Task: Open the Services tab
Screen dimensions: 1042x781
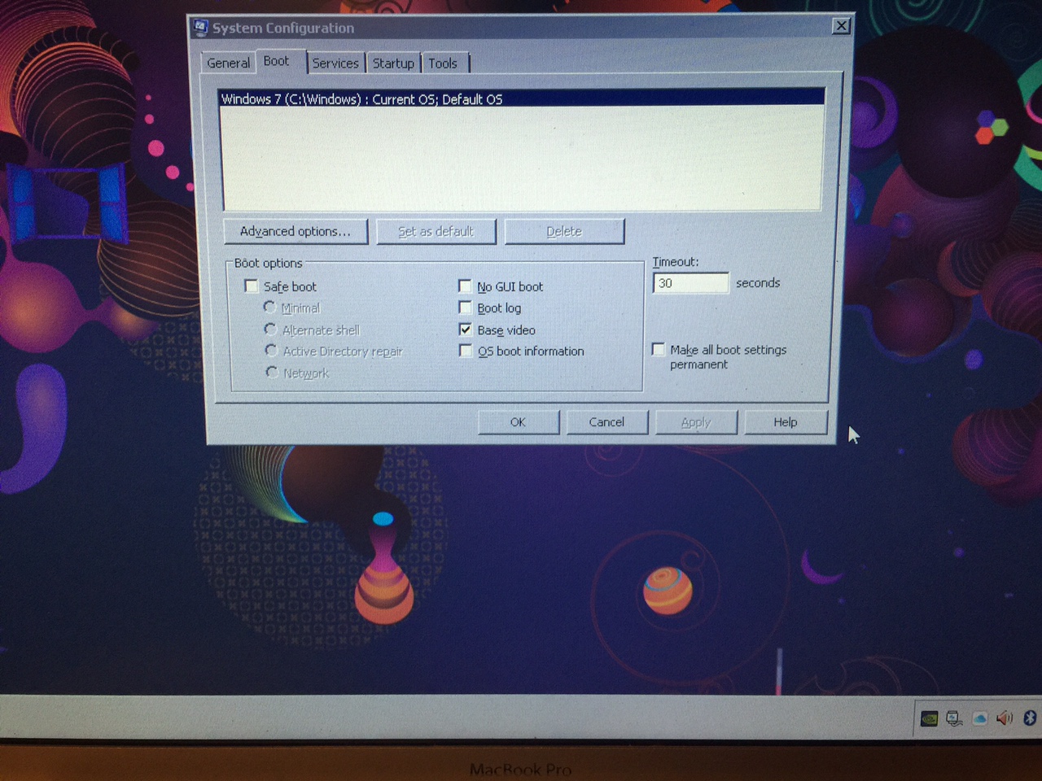Action: pyautogui.click(x=335, y=63)
